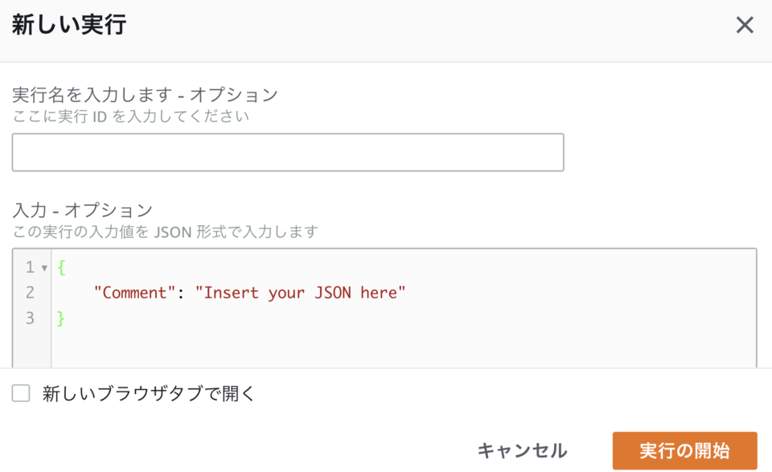Click line number 1 in the gutter
Image resolution: width=772 pixels, height=472 pixels.
[30, 267]
